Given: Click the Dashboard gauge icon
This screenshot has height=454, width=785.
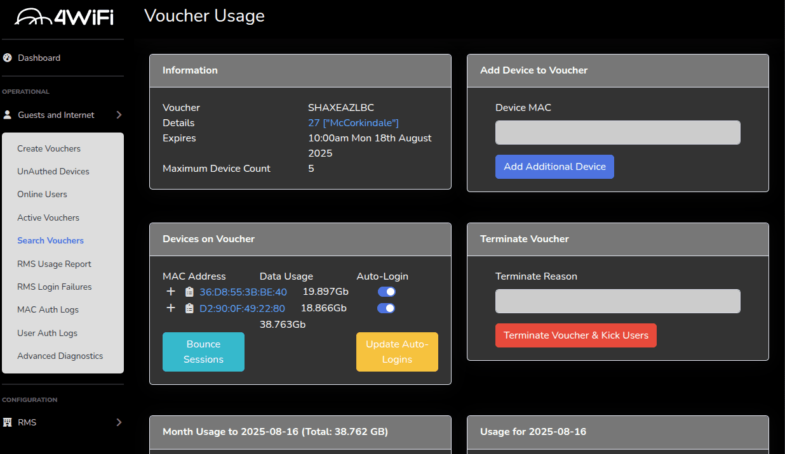Looking at the screenshot, I should [x=8, y=58].
